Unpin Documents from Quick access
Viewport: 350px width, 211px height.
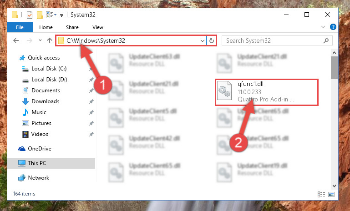point(91,90)
